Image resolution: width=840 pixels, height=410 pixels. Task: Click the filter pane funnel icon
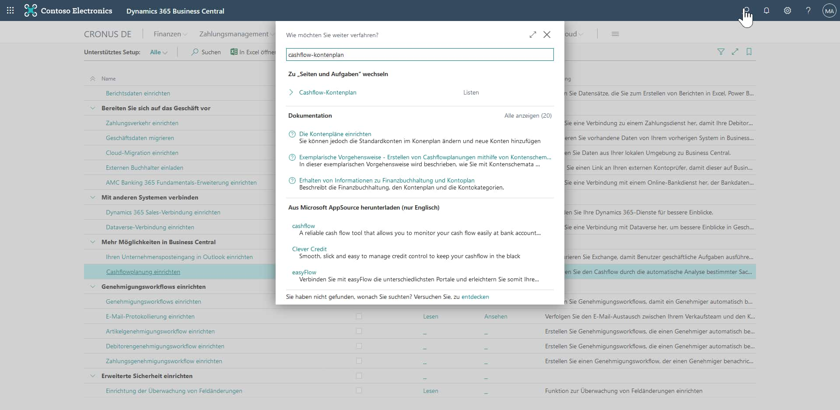point(721,52)
